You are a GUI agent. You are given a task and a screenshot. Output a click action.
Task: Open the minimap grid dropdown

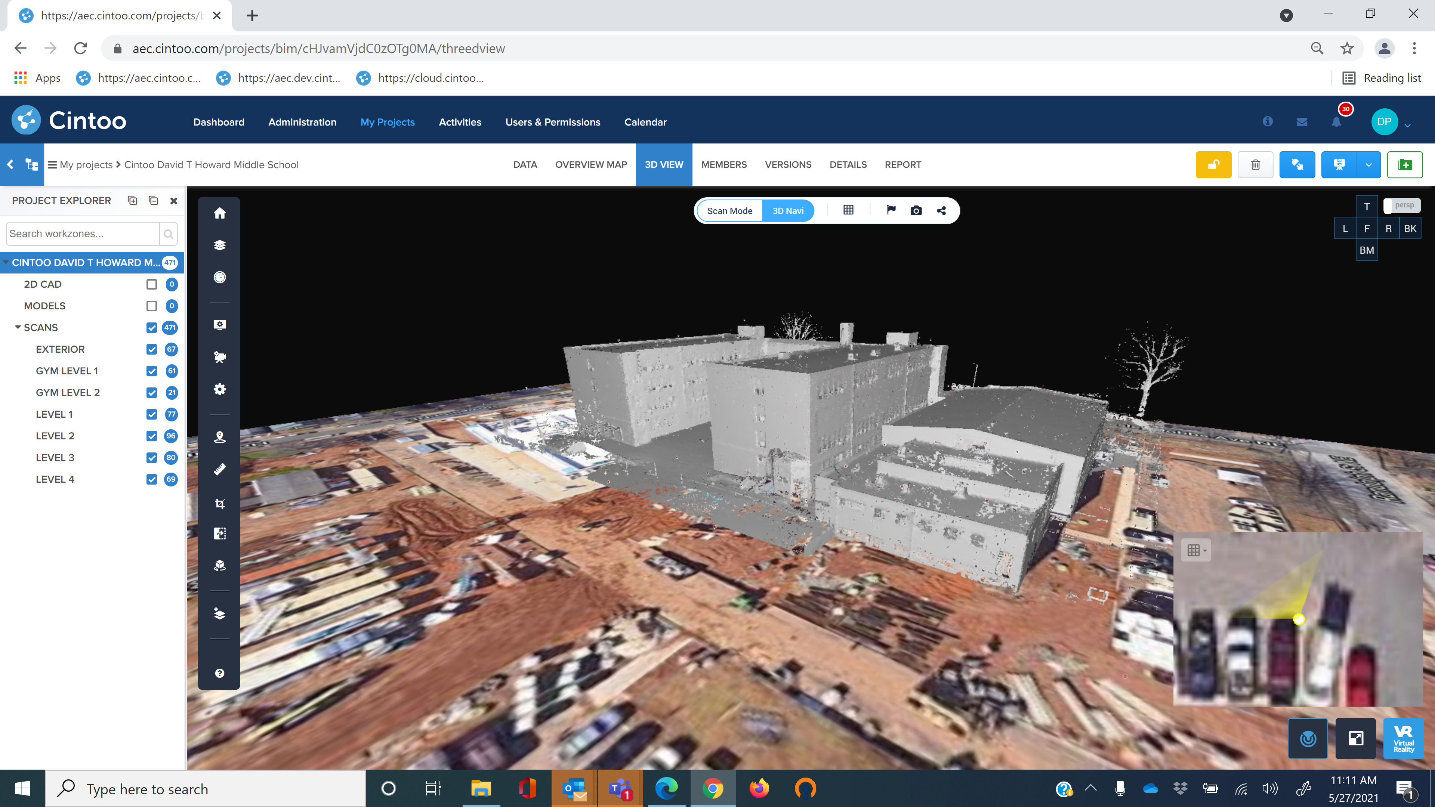pyautogui.click(x=1195, y=550)
